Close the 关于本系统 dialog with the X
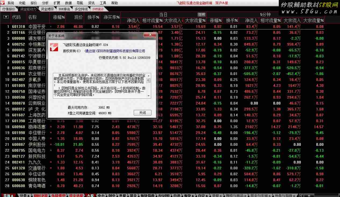The height and width of the screenshot is (197, 340). point(150,35)
